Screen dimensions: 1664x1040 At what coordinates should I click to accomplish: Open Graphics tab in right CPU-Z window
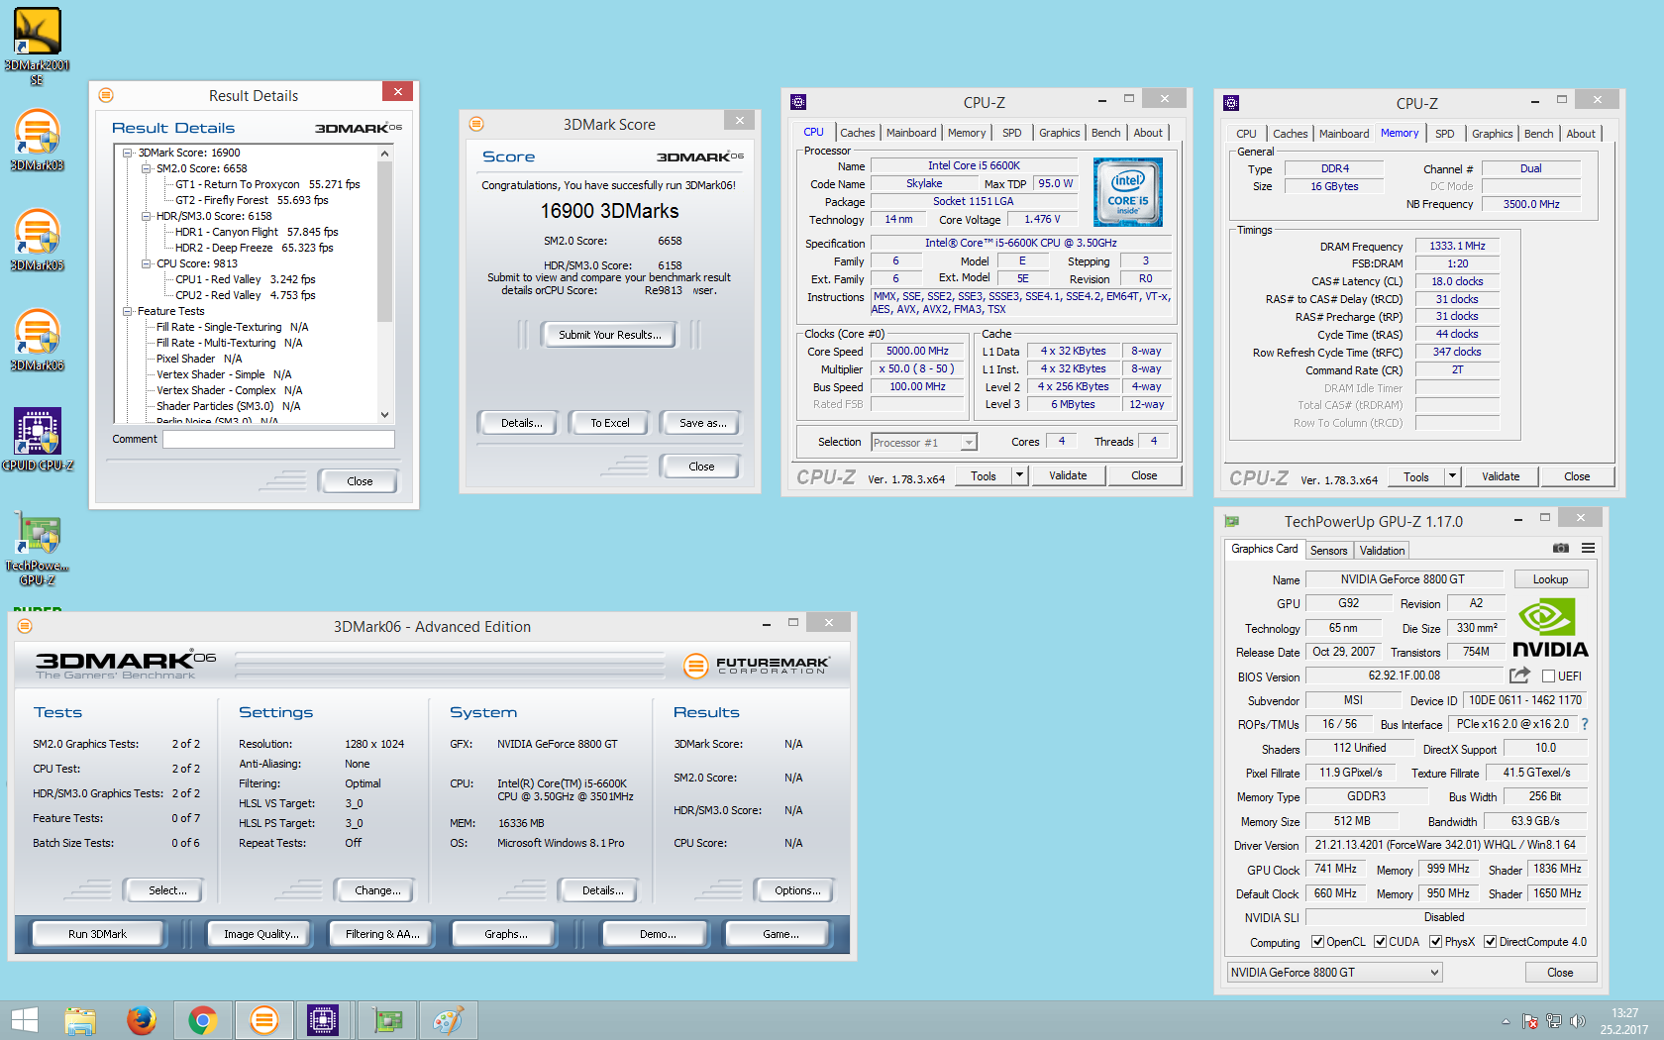(x=1492, y=134)
